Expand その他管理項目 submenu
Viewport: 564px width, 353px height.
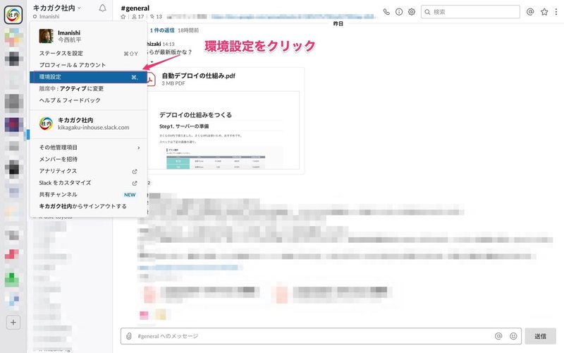(88, 148)
